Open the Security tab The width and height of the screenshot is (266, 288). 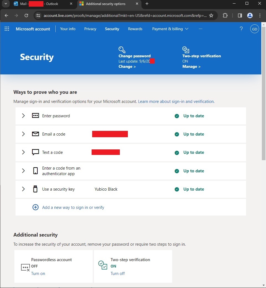click(x=112, y=29)
